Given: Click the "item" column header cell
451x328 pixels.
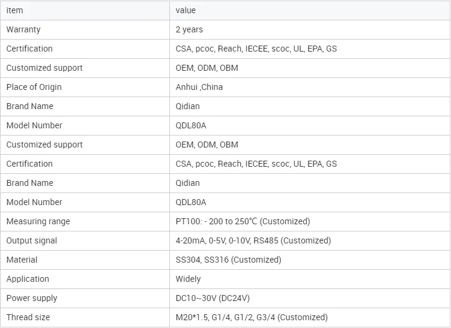Looking at the screenshot, I should 15,10.
